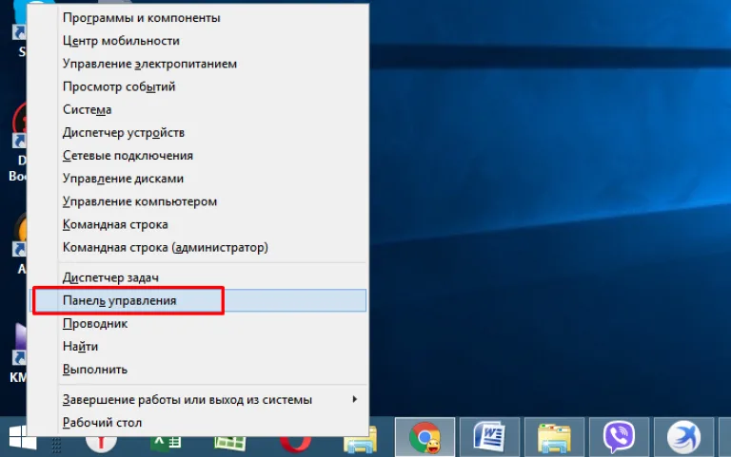Open Yandex browser taskbar icon
Image resolution: width=731 pixels, height=457 pixels.
point(101,444)
